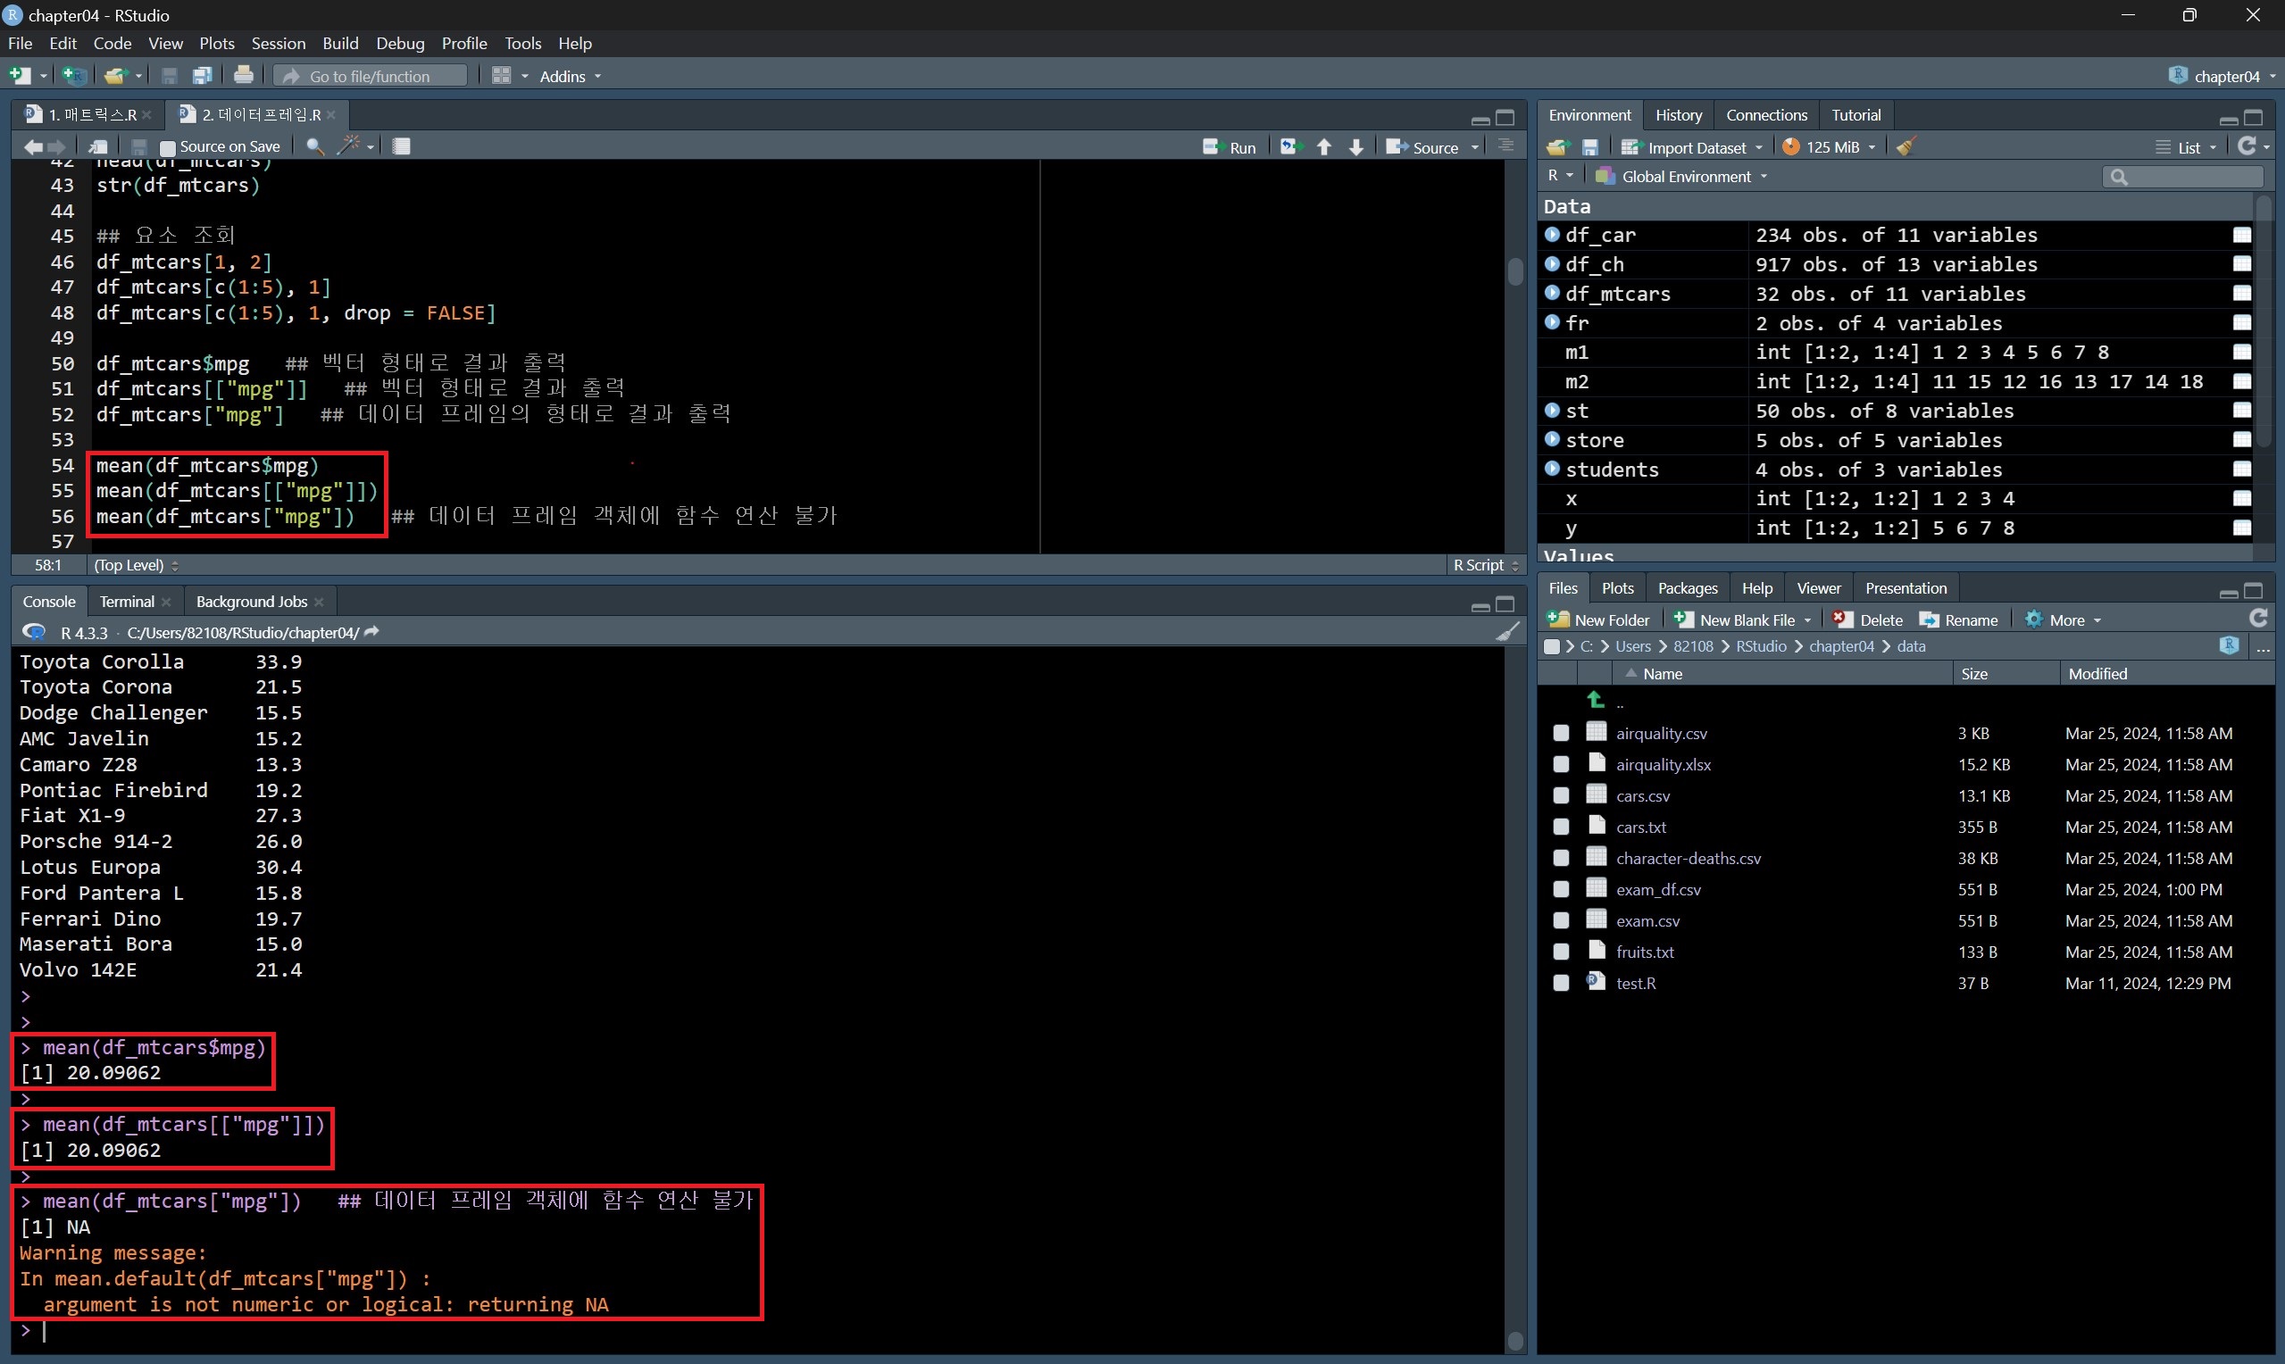
Task: Clear the environment with the broom icon
Action: tap(1906, 147)
